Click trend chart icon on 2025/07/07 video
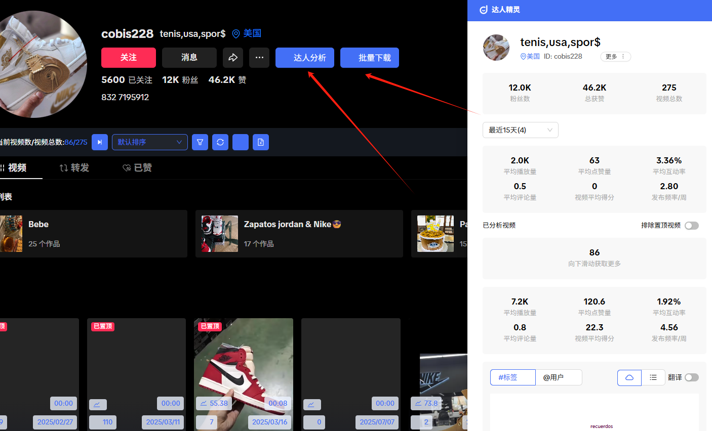Screen dimensions: 712x431 pos(312,404)
